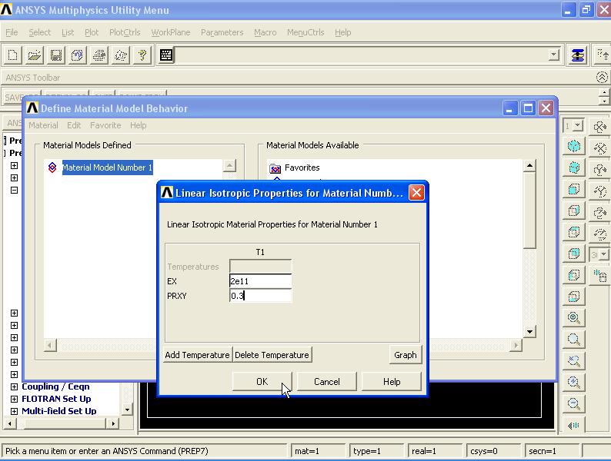Collapse the minus node in the main menu tree
The width and height of the screenshot is (611, 461).
[14, 191]
